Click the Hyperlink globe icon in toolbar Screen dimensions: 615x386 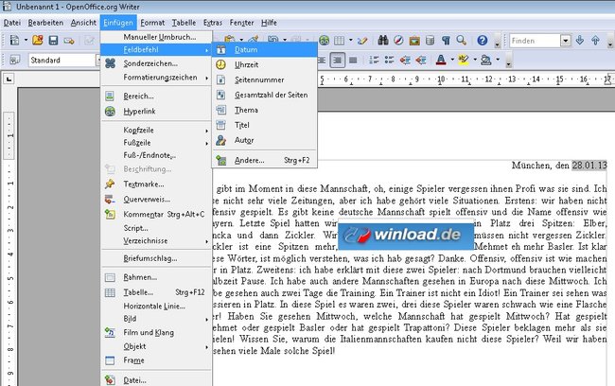[x=324, y=40]
